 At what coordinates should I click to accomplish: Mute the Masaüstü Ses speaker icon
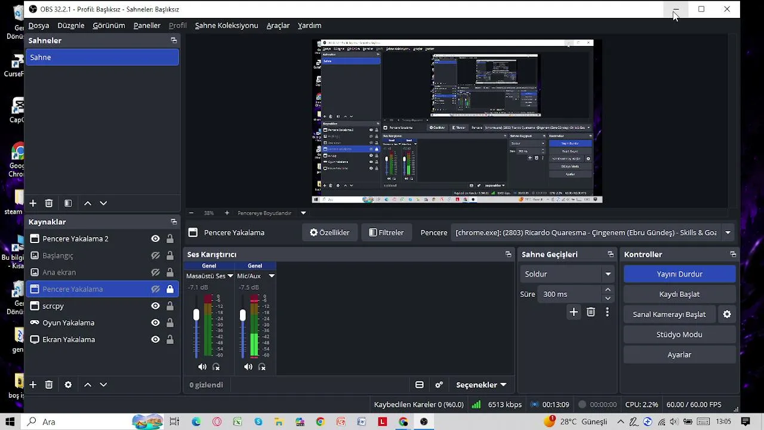point(202,367)
